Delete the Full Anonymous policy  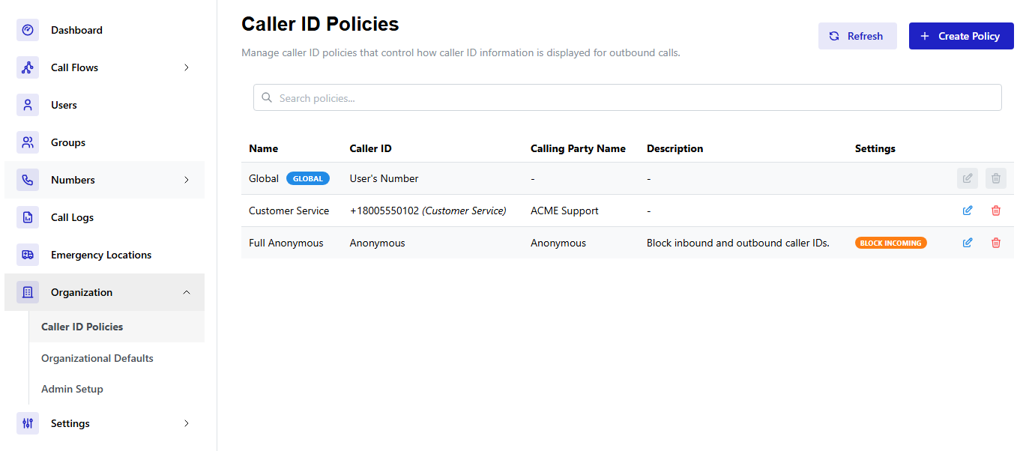996,243
